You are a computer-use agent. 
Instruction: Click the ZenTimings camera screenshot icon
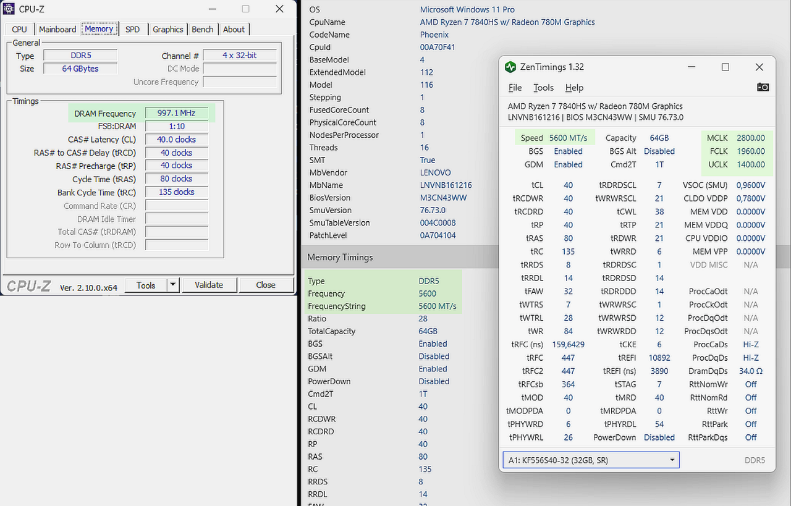coord(763,87)
